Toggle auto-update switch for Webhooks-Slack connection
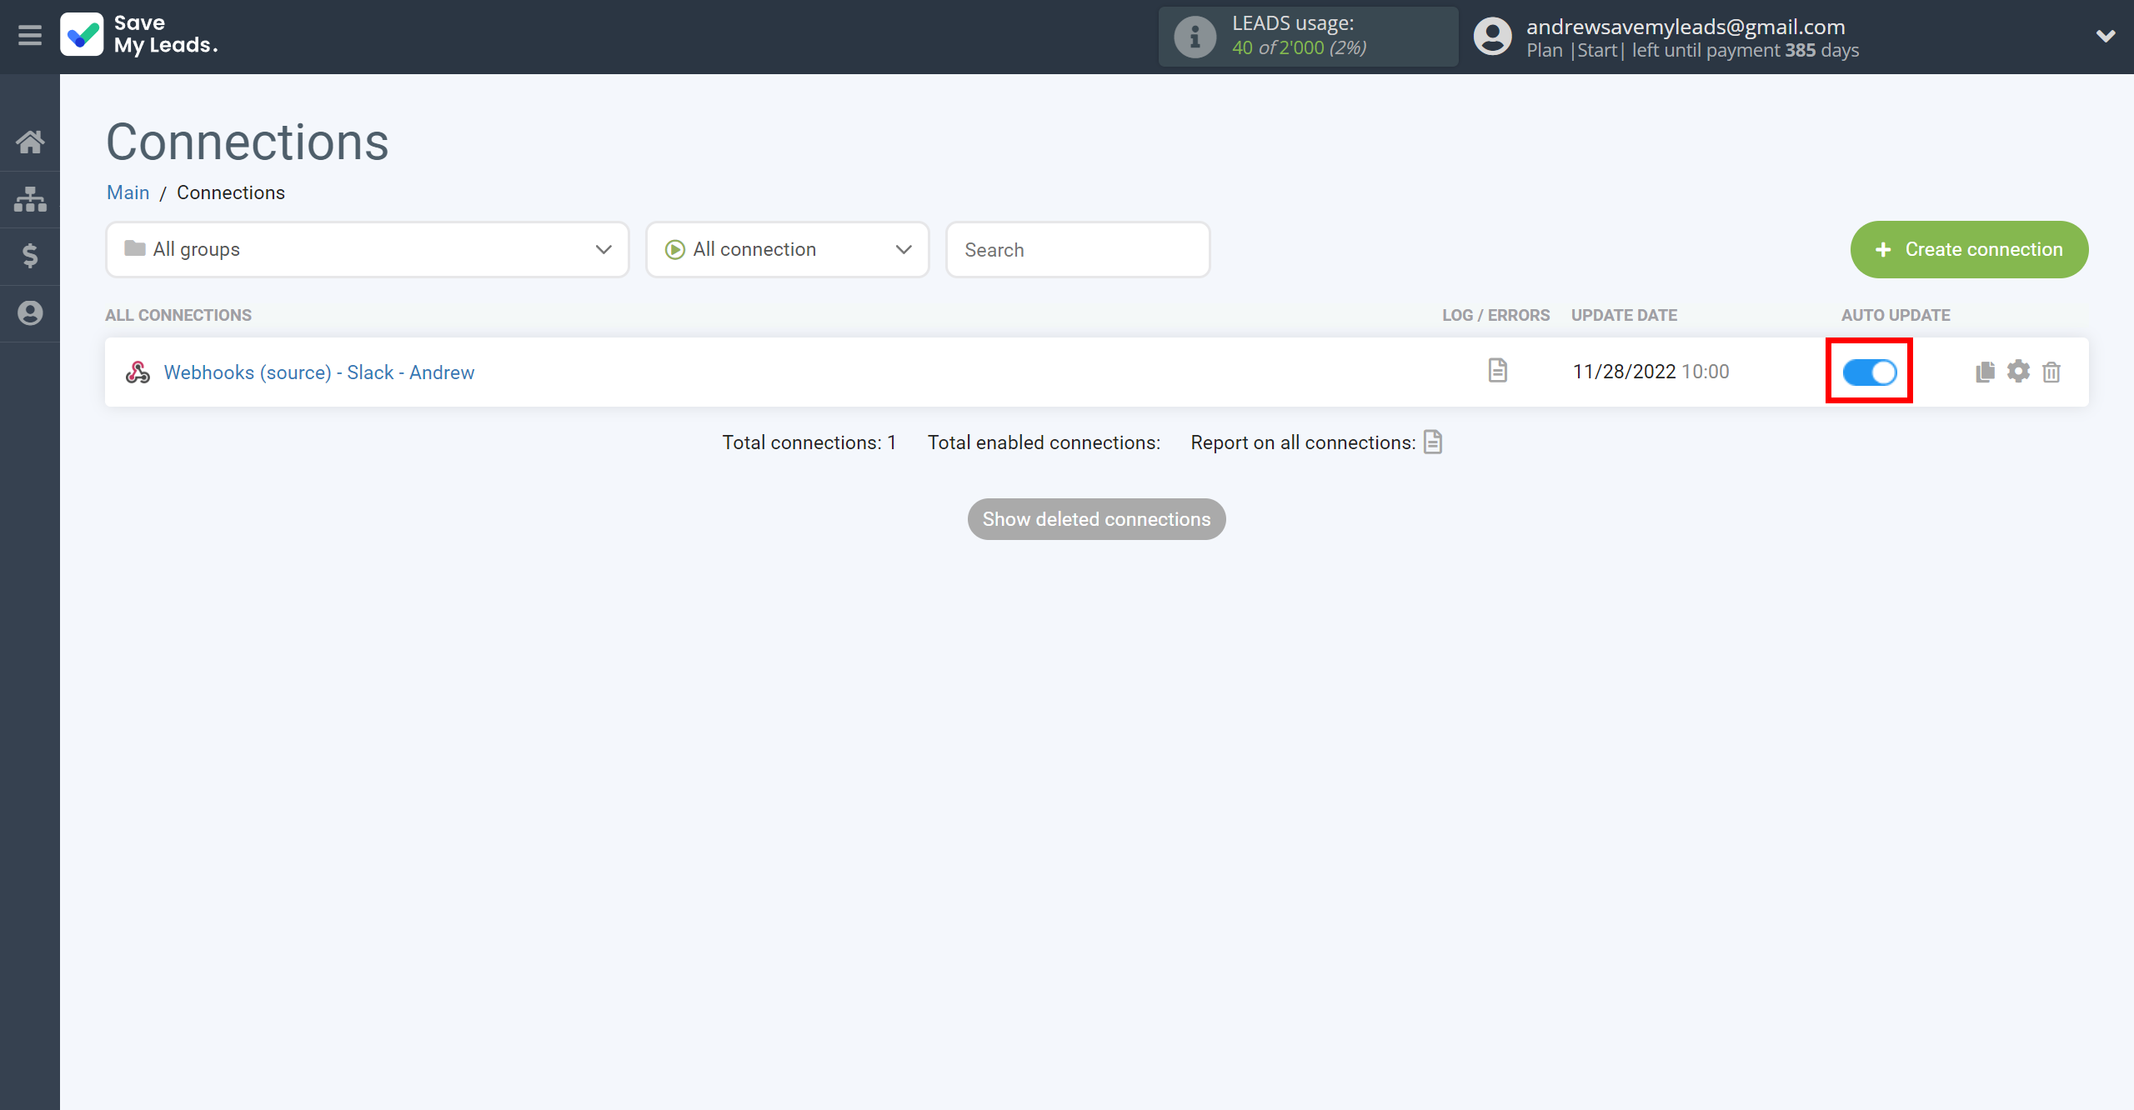The image size is (2134, 1110). point(1870,371)
